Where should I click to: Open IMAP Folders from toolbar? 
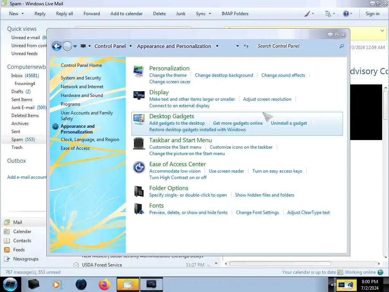(x=235, y=14)
